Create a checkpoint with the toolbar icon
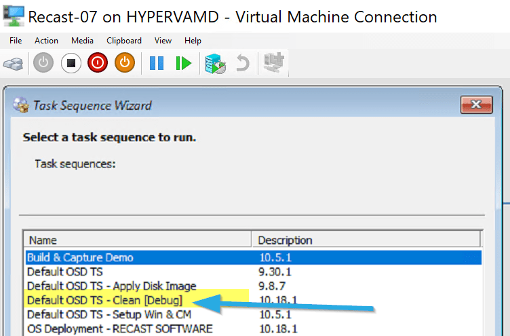 tap(216, 64)
